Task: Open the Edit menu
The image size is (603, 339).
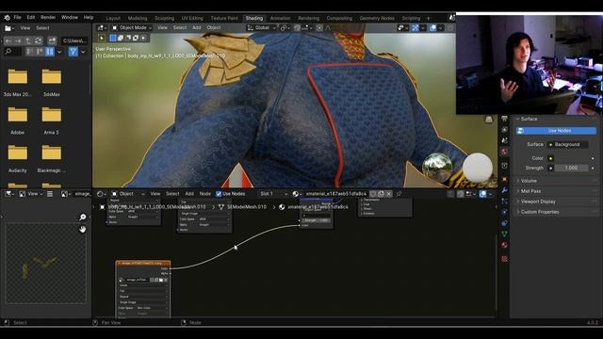Action: (31, 17)
